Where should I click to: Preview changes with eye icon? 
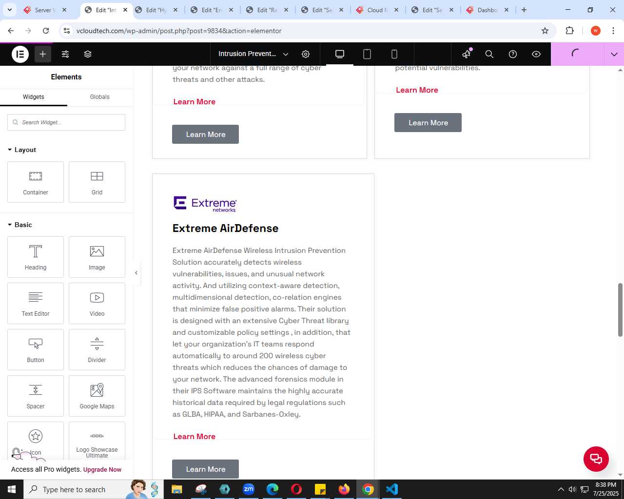pos(536,54)
